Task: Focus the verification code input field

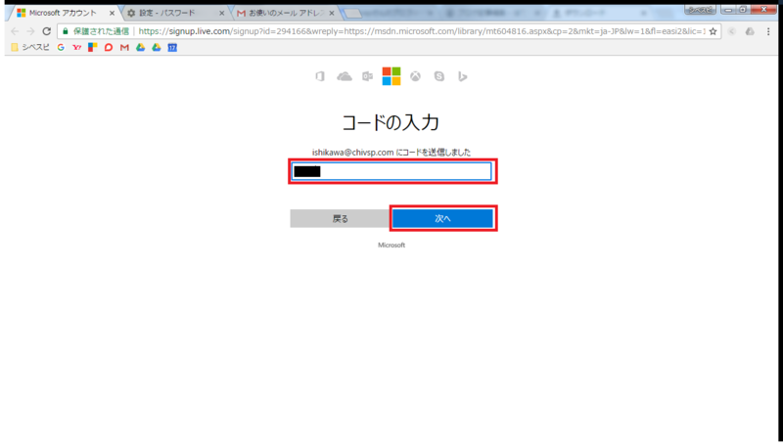Action: tap(391, 171)
